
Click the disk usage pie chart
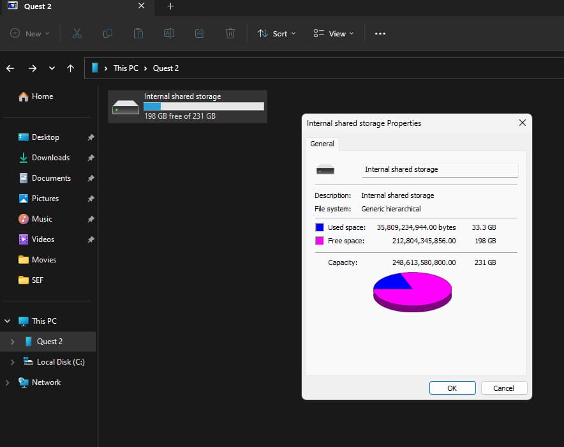[412, 292]
